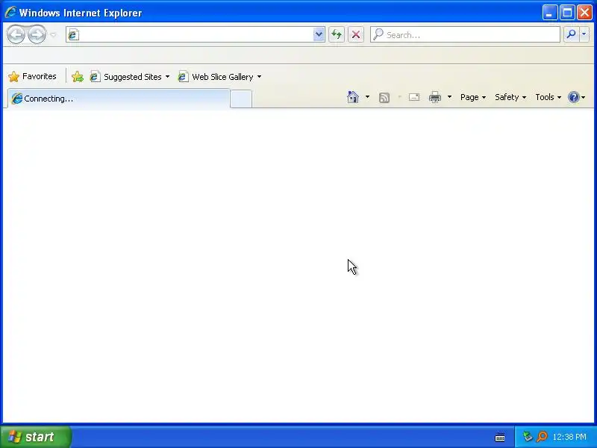Open the Favorites center button

[x=32, y=77]
